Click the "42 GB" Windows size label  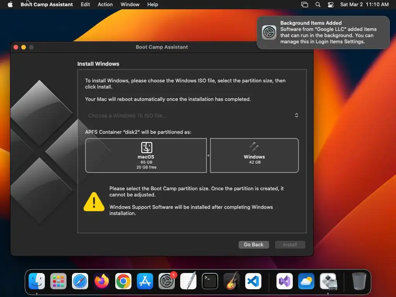255,162
